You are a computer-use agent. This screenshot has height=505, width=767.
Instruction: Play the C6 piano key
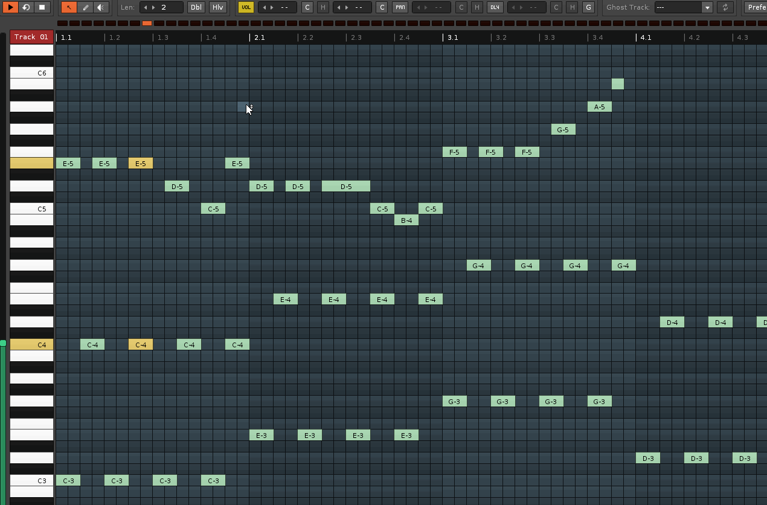(31, 73)
